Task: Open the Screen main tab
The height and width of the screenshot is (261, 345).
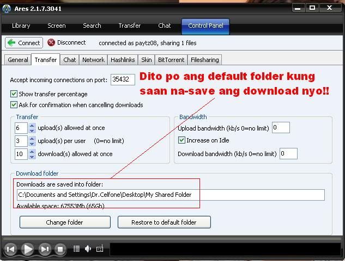Action: pos(57,26)
